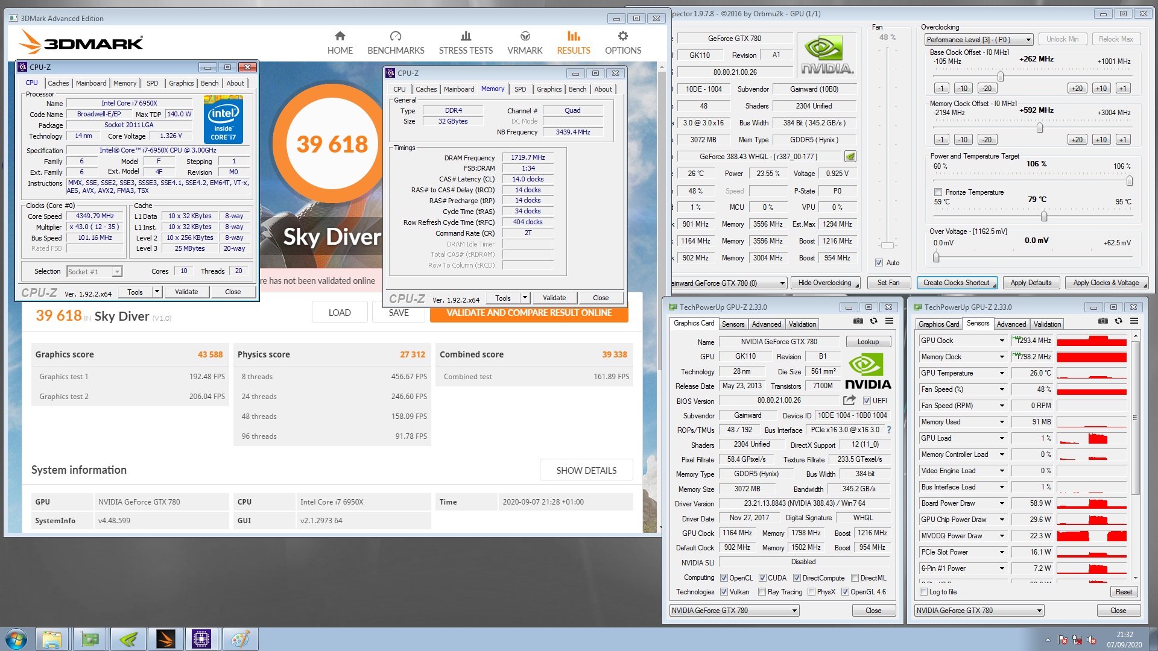Toggle CUDA checkbox in GPU-Z

pos(762,578)
